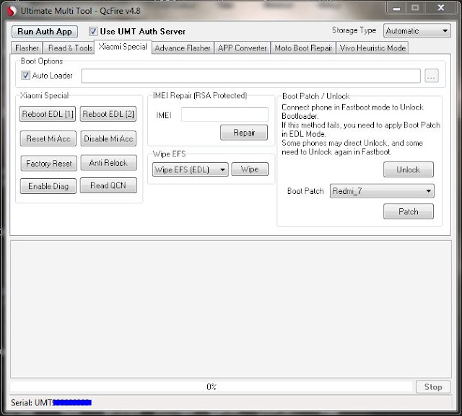
Task: Go to Advance Flasher tab
Action: pyautogui.click(x=183, y=48)
